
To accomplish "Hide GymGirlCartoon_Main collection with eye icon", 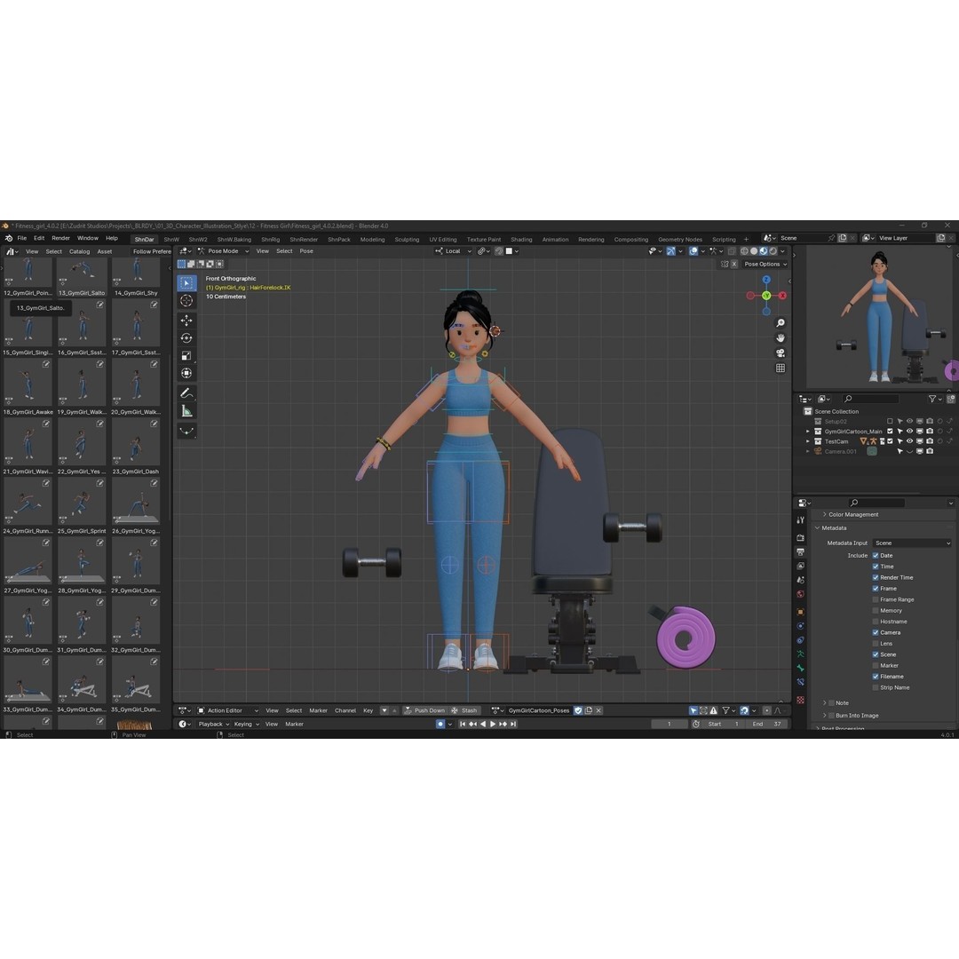I will tap(909, 432).
